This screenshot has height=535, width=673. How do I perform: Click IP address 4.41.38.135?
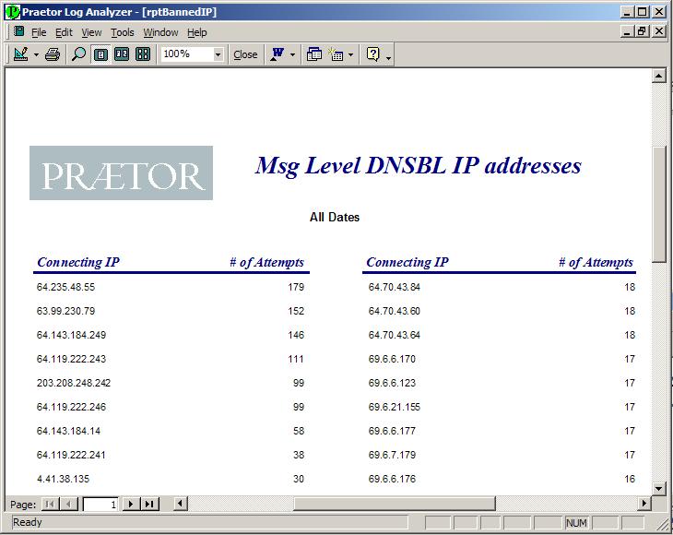tap(63, 479)
